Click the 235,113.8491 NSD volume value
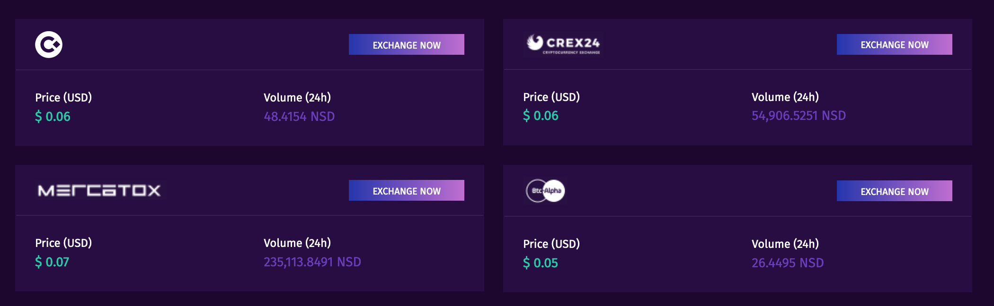Viewport: 994px width, 306px height. coord(312,262)
